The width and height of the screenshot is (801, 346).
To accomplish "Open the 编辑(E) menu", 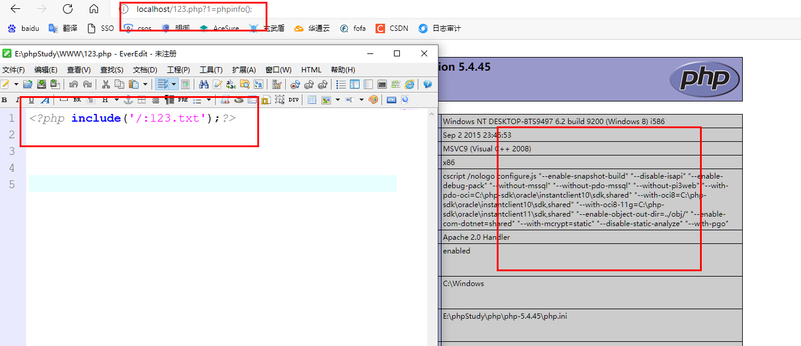I will [46, 69].
